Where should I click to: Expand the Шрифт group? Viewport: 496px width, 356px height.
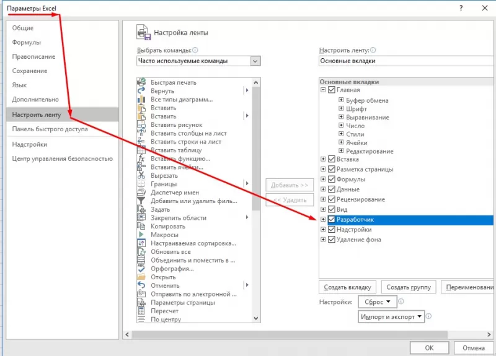point(341,108)
